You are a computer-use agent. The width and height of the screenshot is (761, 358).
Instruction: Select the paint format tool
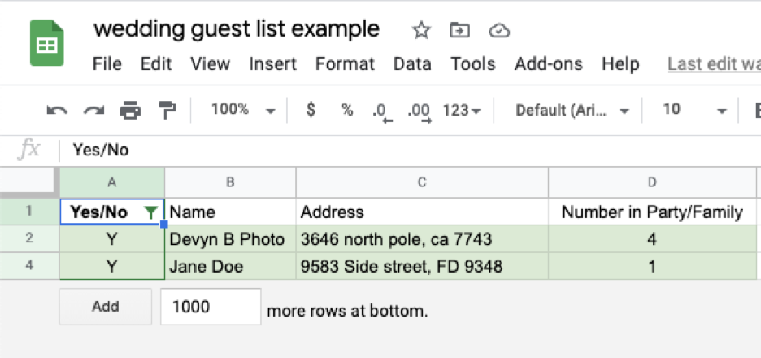point(167,110)
